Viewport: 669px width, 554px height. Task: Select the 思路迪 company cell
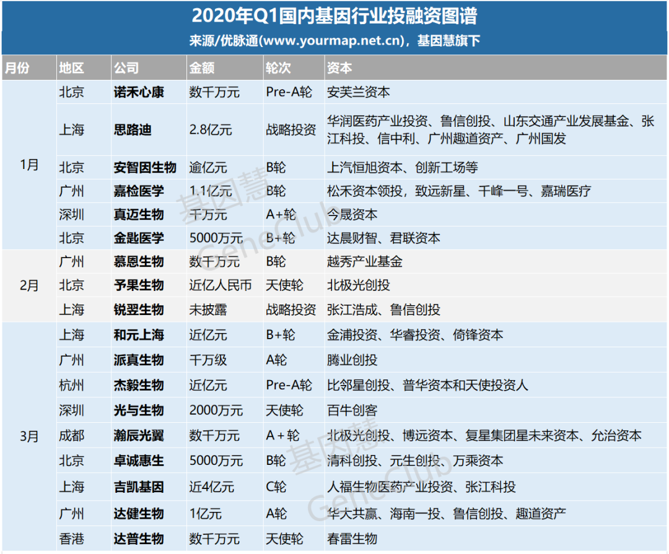tap(133, 130)
